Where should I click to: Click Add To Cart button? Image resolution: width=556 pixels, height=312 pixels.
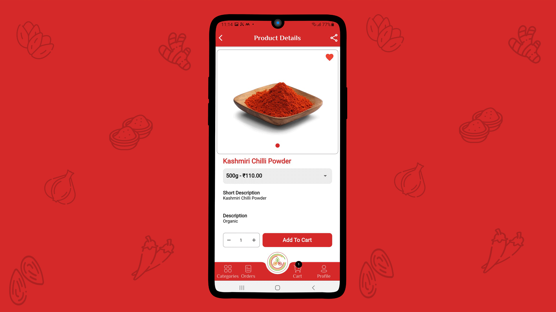click(x=297, y=240)
